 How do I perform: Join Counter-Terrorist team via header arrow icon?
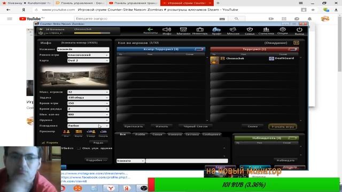click(199, 49)
